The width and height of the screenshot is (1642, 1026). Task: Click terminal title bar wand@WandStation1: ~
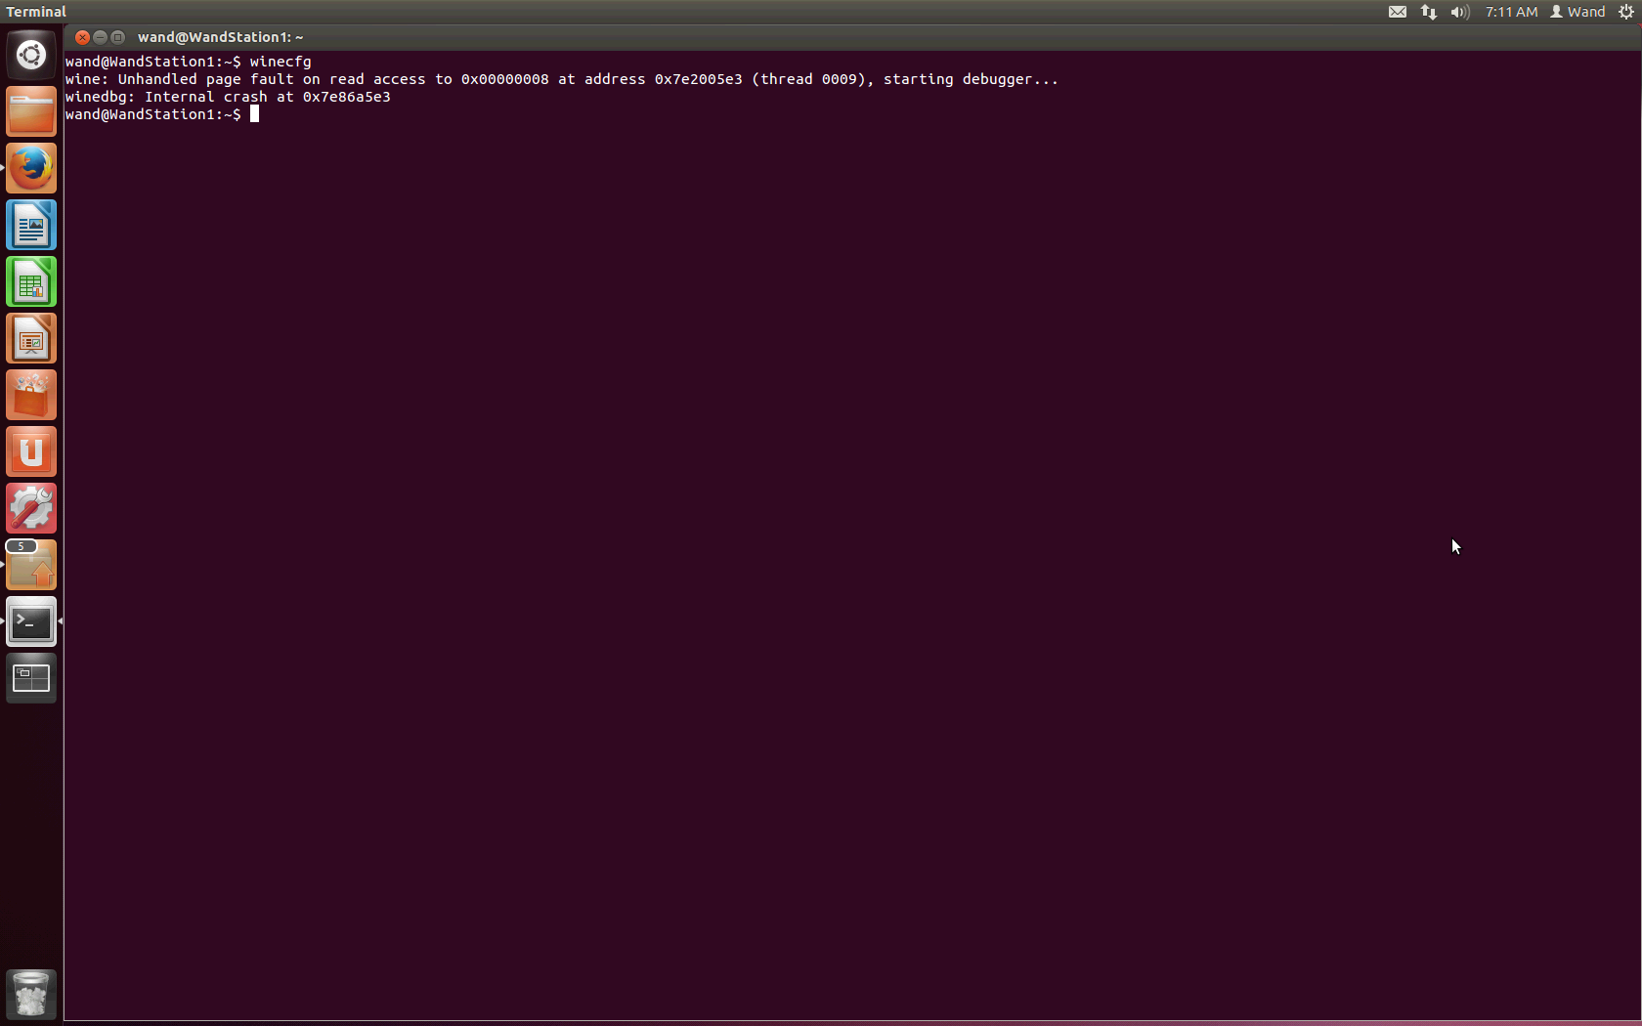click(x=220, y=37)
